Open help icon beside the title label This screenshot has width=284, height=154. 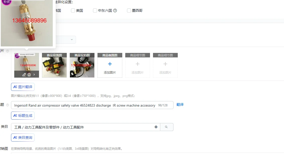tap(7, 105)
